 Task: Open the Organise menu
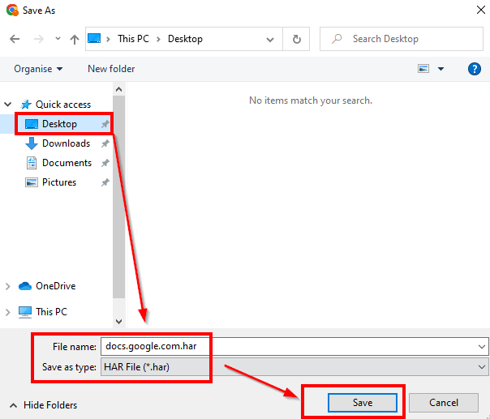coord(38,69)
